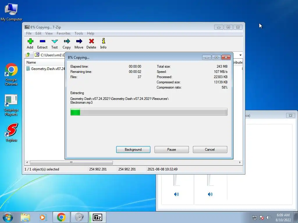Expand the address path dropdown arrow

[x=240, y=55]
